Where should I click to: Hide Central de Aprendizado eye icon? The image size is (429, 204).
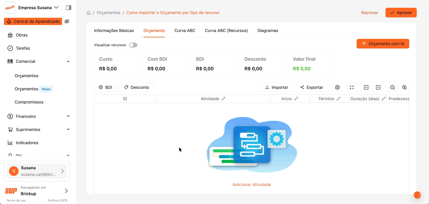click(67, 22)
